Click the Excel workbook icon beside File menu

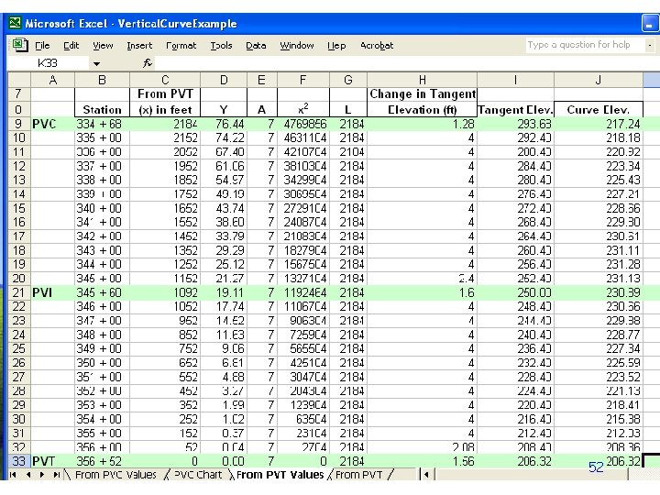pyautogui.click(x=20, y=45)
